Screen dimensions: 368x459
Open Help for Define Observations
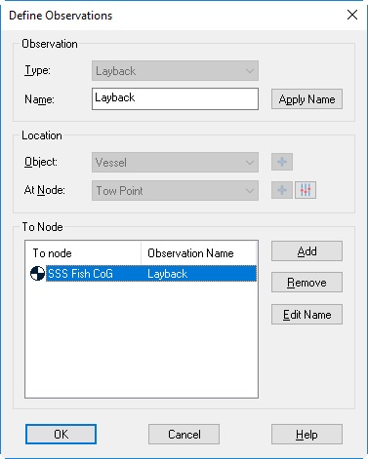307,434
